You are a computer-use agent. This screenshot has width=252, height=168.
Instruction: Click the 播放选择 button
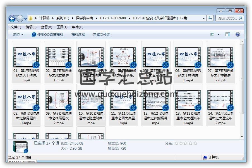click(78, 34)
